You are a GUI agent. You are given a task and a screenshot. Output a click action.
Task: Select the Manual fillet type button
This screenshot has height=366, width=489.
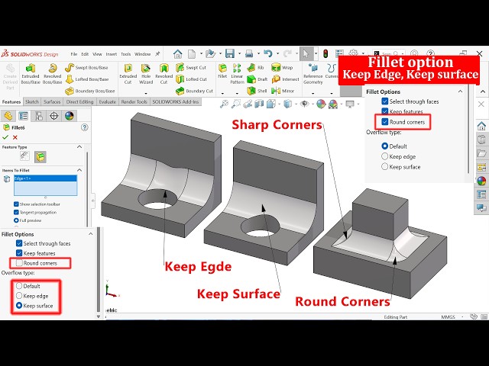click(x=40, y=156)
